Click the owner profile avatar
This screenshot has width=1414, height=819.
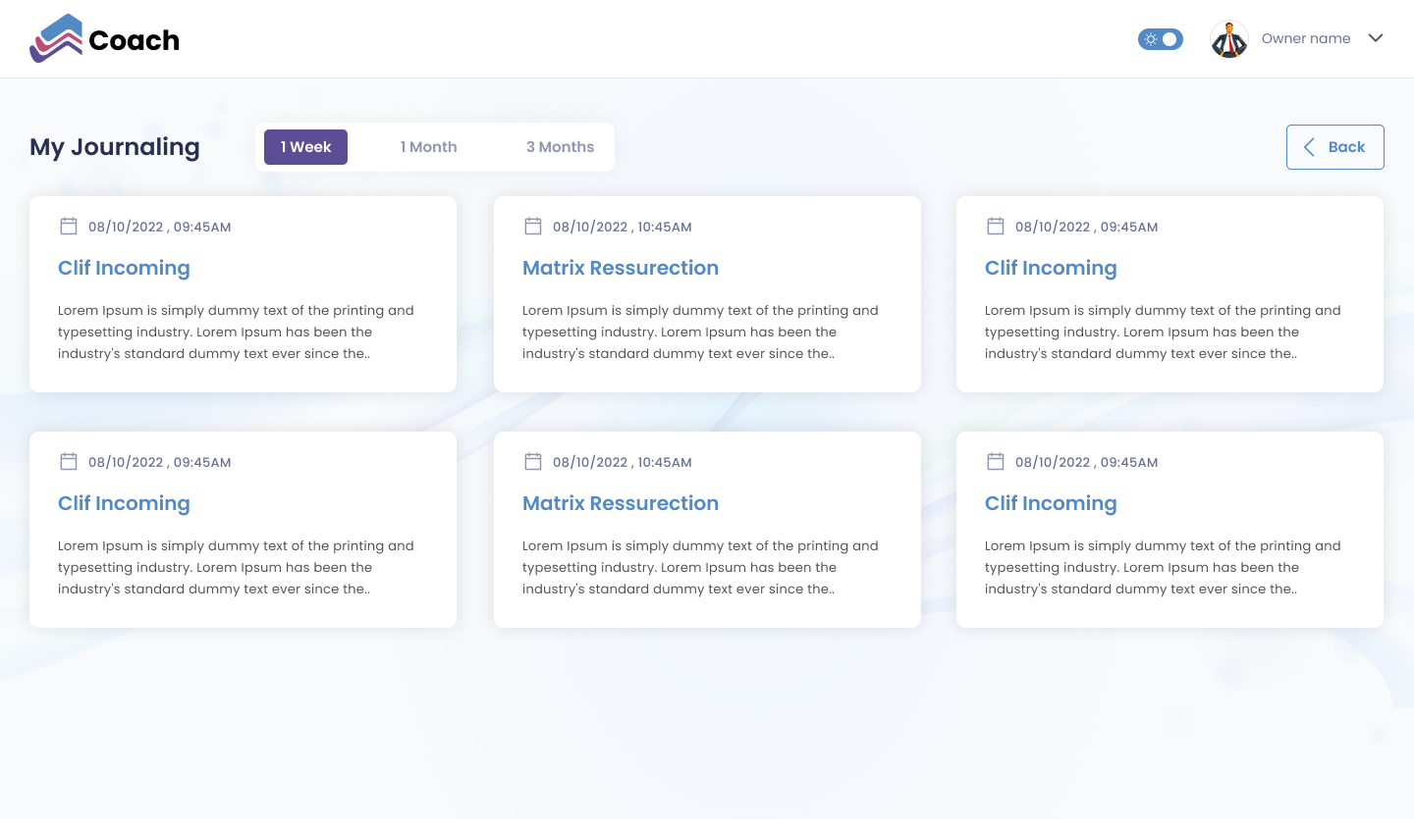coord(1228,39)
